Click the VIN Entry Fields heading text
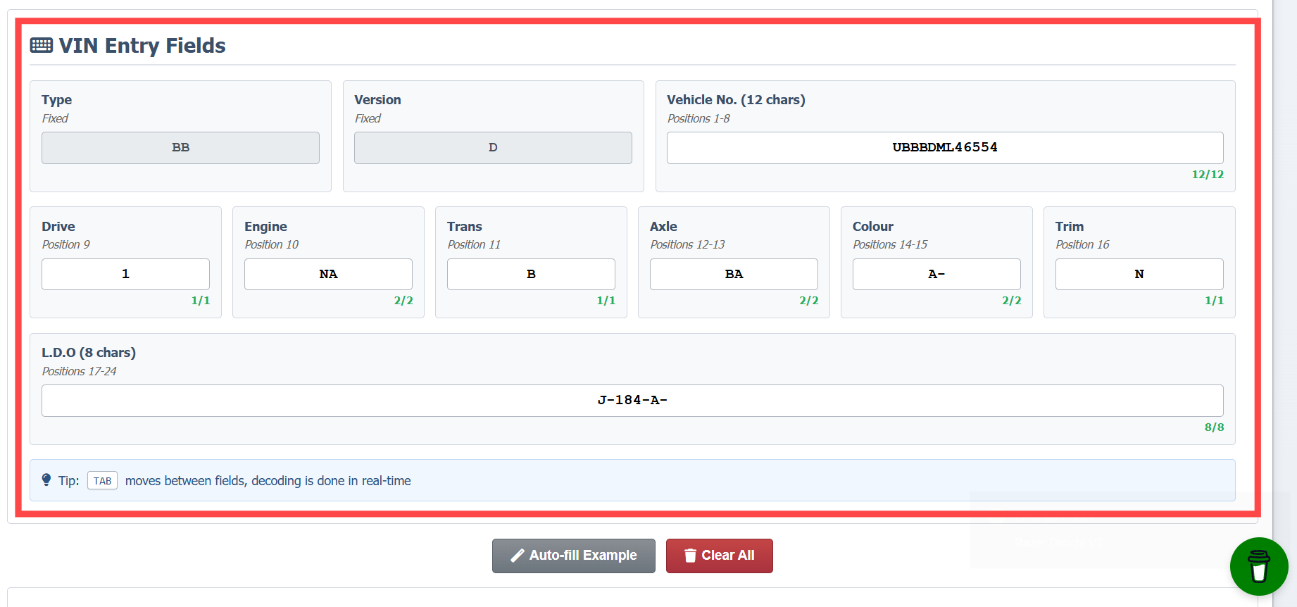1297x607 pixels. coord(142,46)
